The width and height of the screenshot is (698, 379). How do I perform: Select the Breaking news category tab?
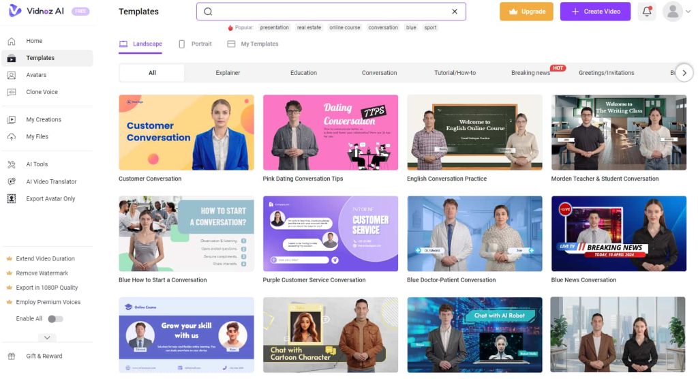[x=530, y=73]
